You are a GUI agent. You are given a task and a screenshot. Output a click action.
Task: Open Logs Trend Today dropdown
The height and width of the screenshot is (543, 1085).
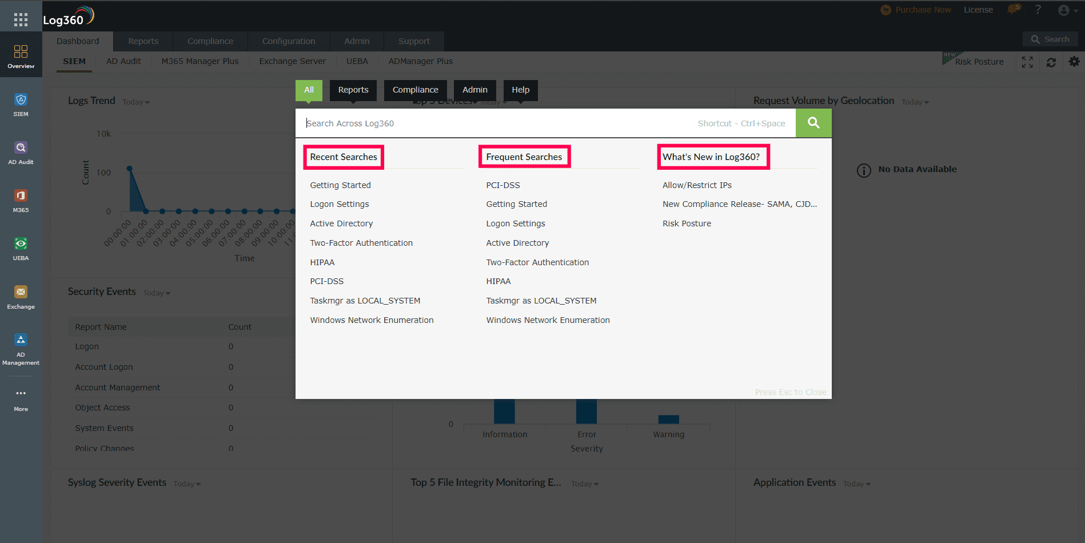pos(136,102)
